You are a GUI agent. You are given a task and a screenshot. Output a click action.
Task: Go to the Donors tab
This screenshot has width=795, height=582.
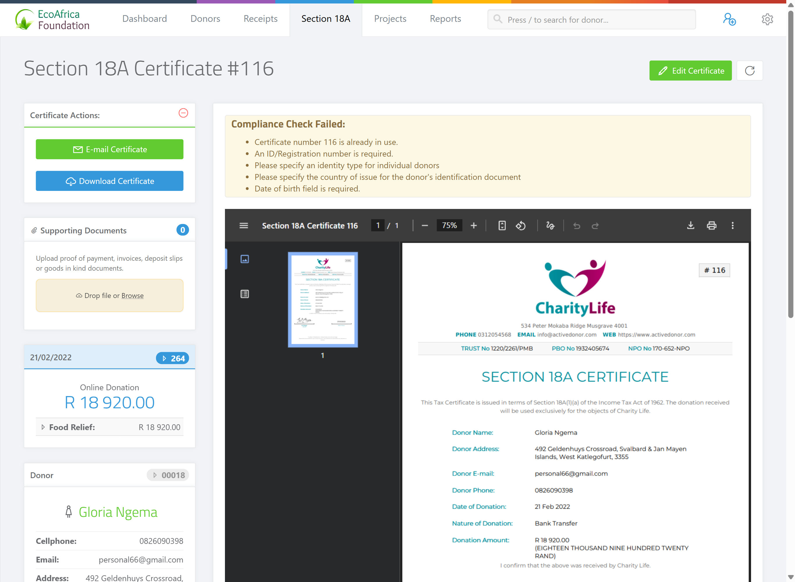click(x=205, y=19)
